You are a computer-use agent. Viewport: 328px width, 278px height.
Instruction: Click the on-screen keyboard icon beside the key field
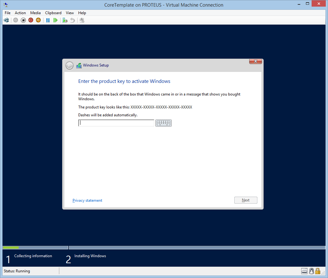click(x=163, y=123)
